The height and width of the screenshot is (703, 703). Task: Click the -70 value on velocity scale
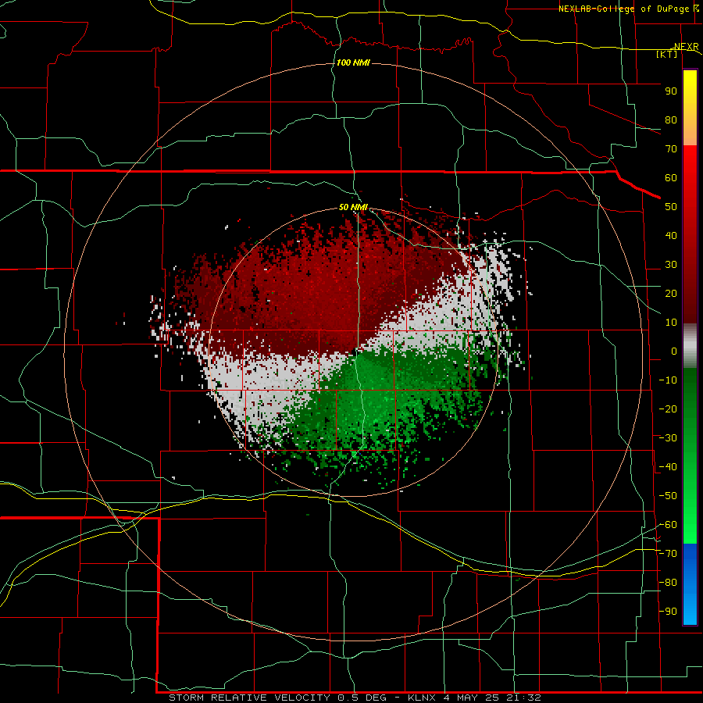(x=668, y=554)
